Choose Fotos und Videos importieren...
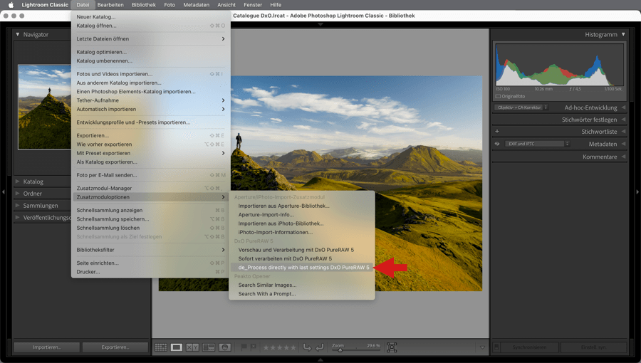641x363 pixels. coord(150,74)
